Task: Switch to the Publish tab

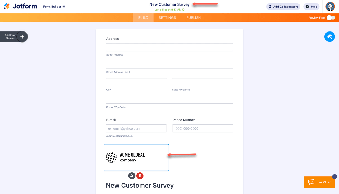Action: tap(194, 18)
